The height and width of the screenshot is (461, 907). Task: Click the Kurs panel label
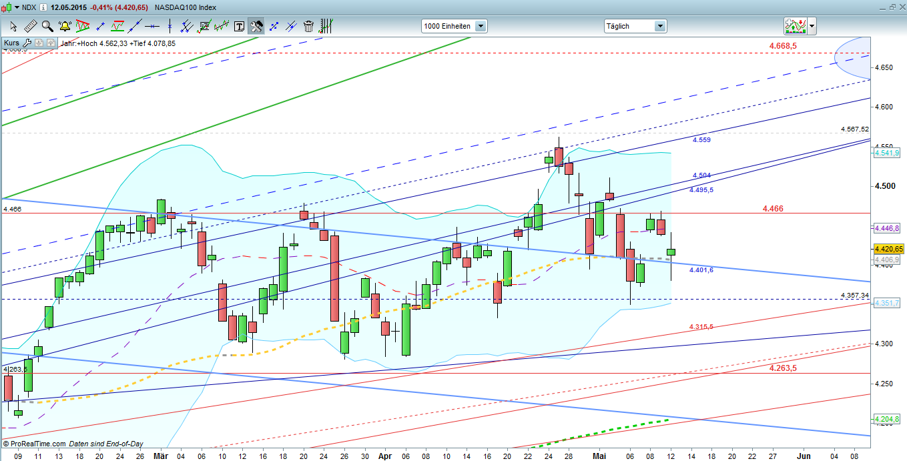[11, 43]
